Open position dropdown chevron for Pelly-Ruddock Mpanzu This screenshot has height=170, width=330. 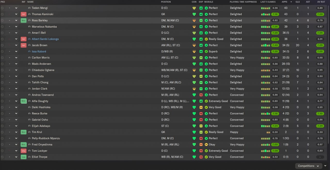pyautogui.click(x=16, y=138)
